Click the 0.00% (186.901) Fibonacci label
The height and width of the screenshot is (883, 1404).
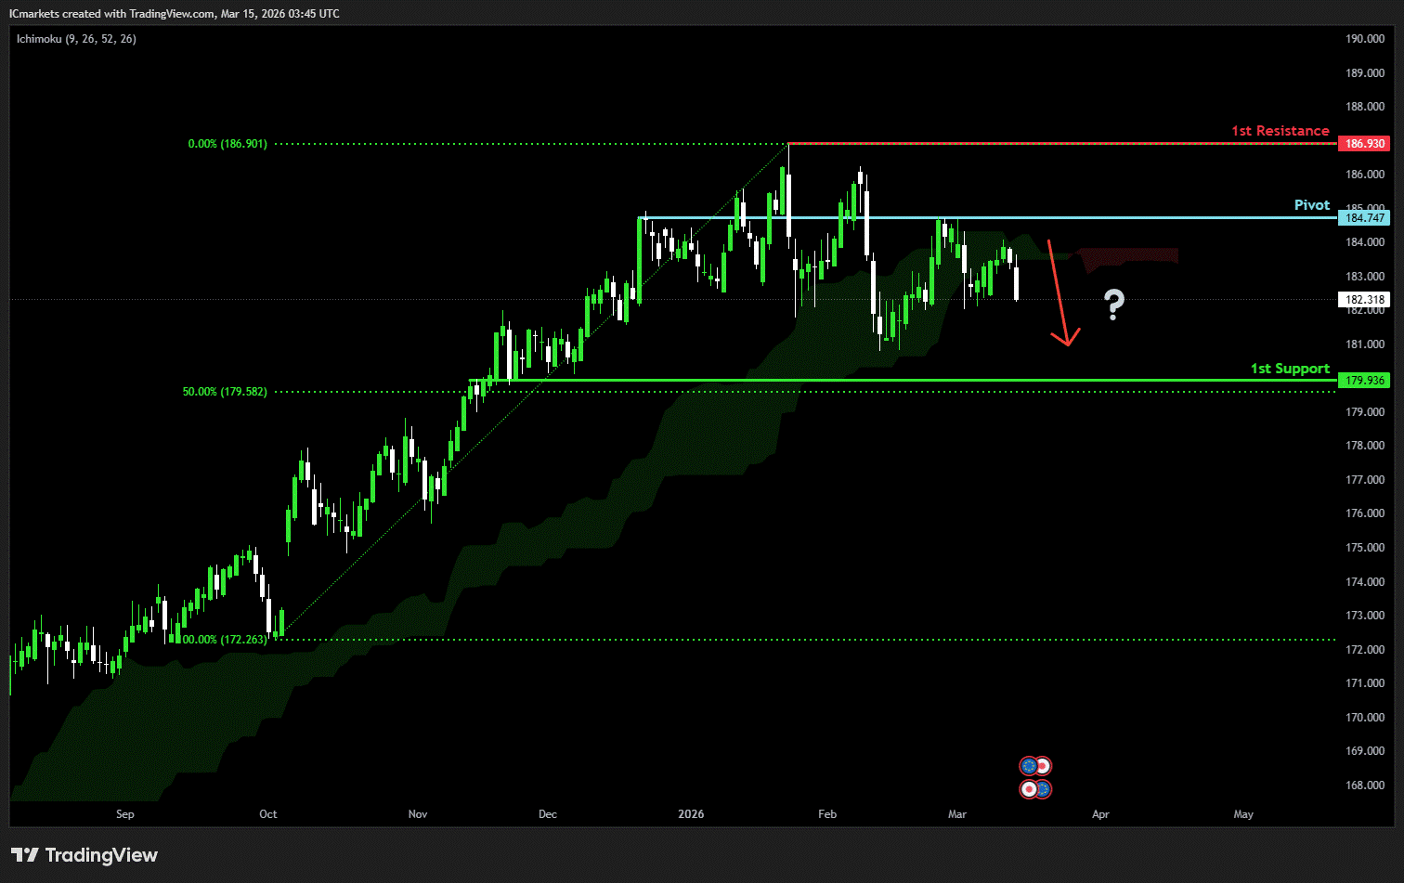pos(227,144)
